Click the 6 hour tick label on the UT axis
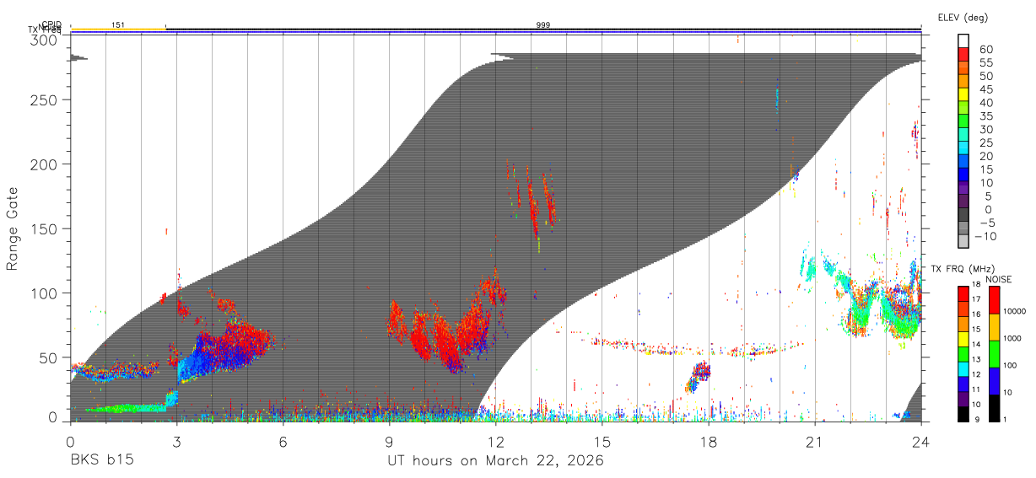Screen dimensions: 1036x478 283,441
